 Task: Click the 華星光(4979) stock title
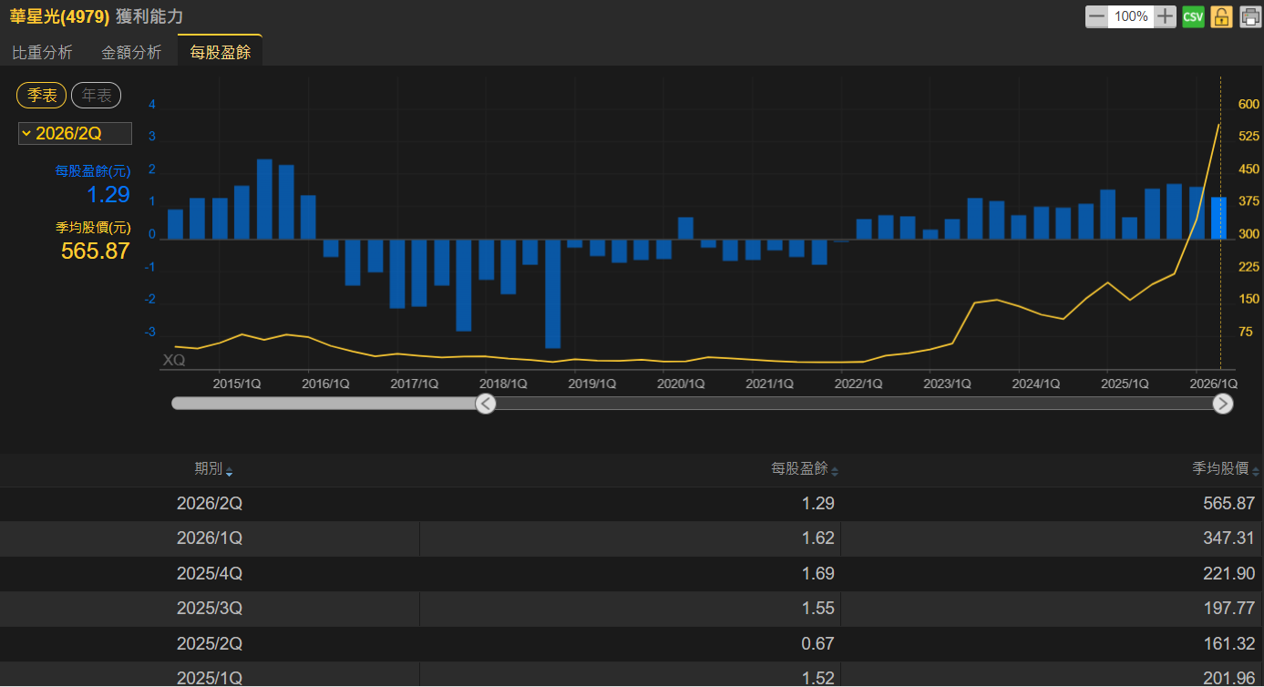59,16
